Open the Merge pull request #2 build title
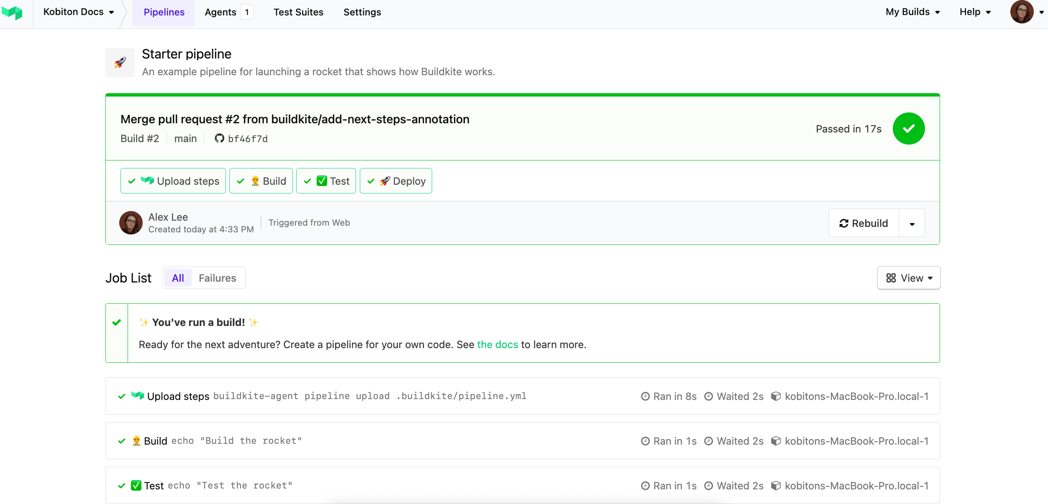This screenshot has width=1048, height=504. 295,120
